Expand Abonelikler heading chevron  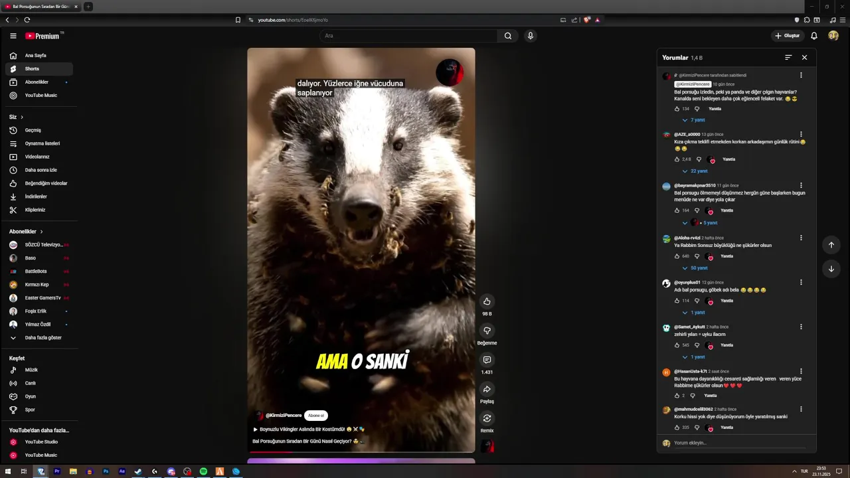point(41,232)
